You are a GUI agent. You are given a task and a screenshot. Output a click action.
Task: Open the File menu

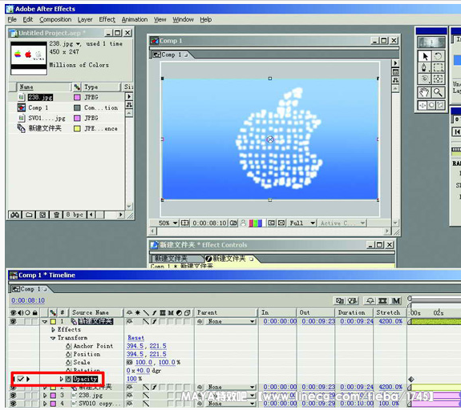pos(12,19)
